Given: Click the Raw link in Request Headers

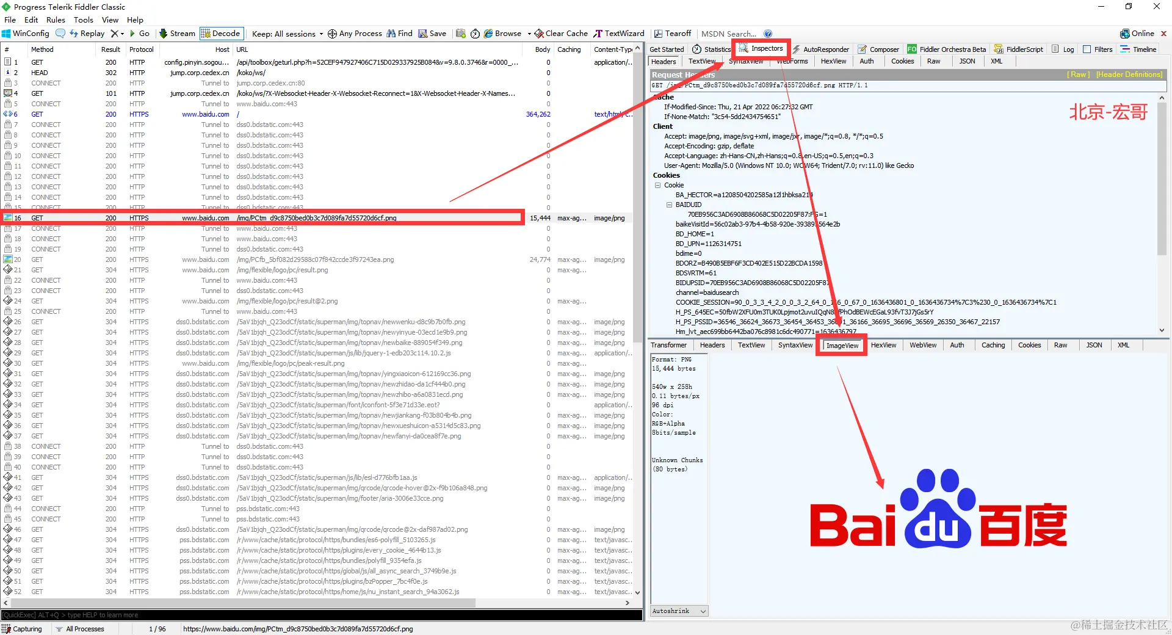Looking at the screenshot, I should tap(1079, 74).
